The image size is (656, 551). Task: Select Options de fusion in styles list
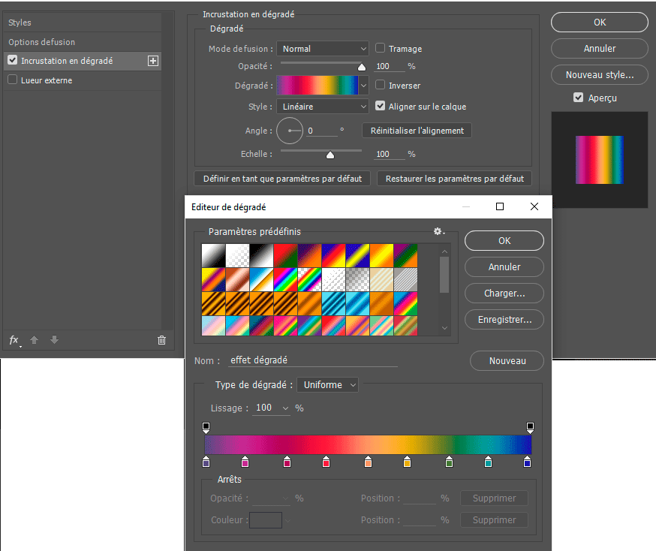click(x=42, y=42)
